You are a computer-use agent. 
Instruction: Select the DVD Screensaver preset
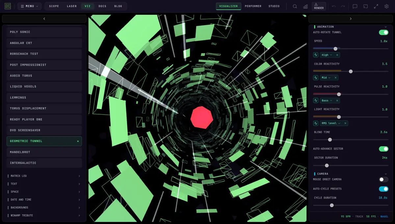(44, 130)
